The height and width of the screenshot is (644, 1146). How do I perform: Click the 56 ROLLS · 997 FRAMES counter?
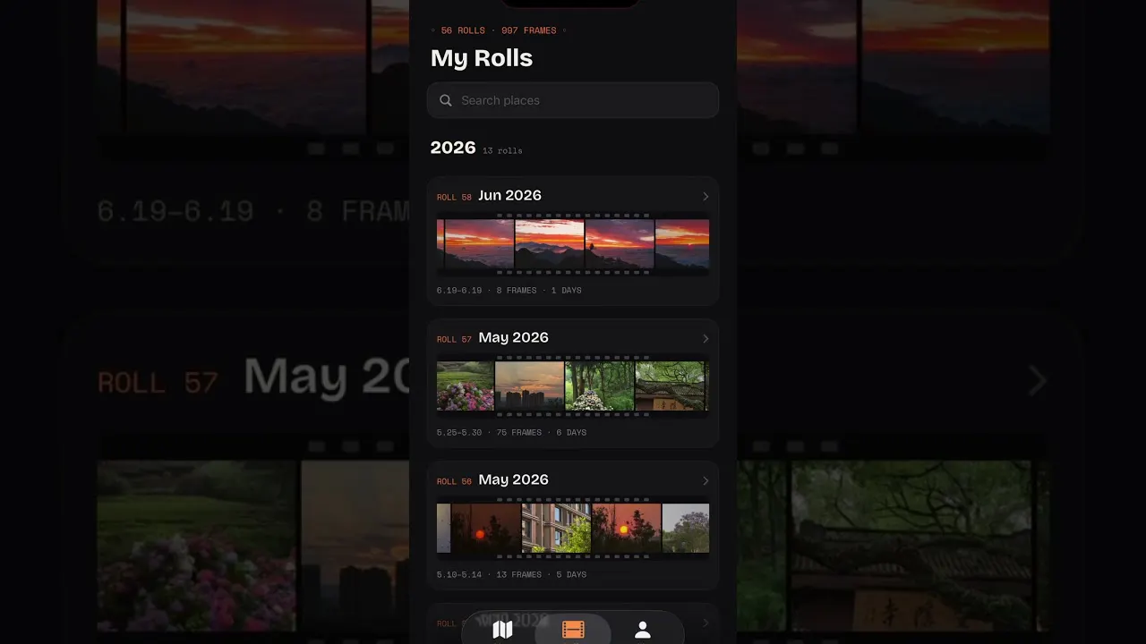tap(499, 30)
